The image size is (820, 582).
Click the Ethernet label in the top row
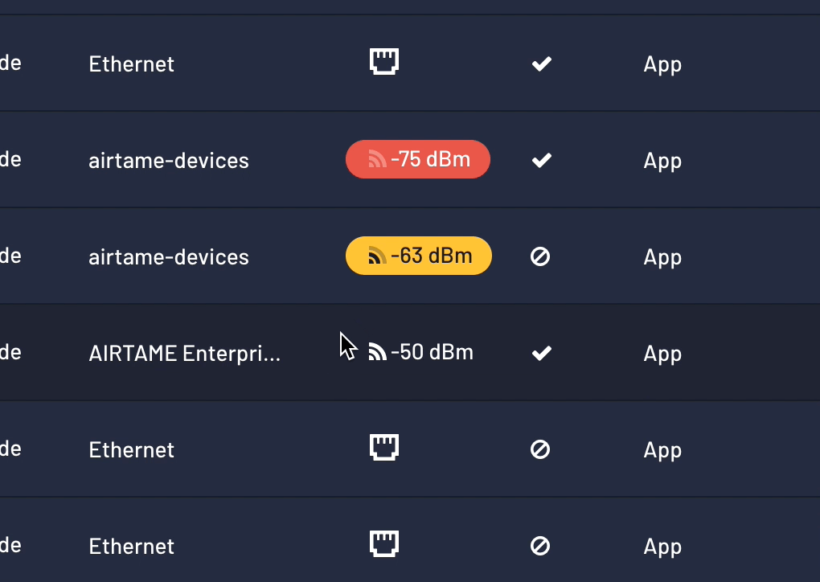pyautogui.click(x=132, y=64)
